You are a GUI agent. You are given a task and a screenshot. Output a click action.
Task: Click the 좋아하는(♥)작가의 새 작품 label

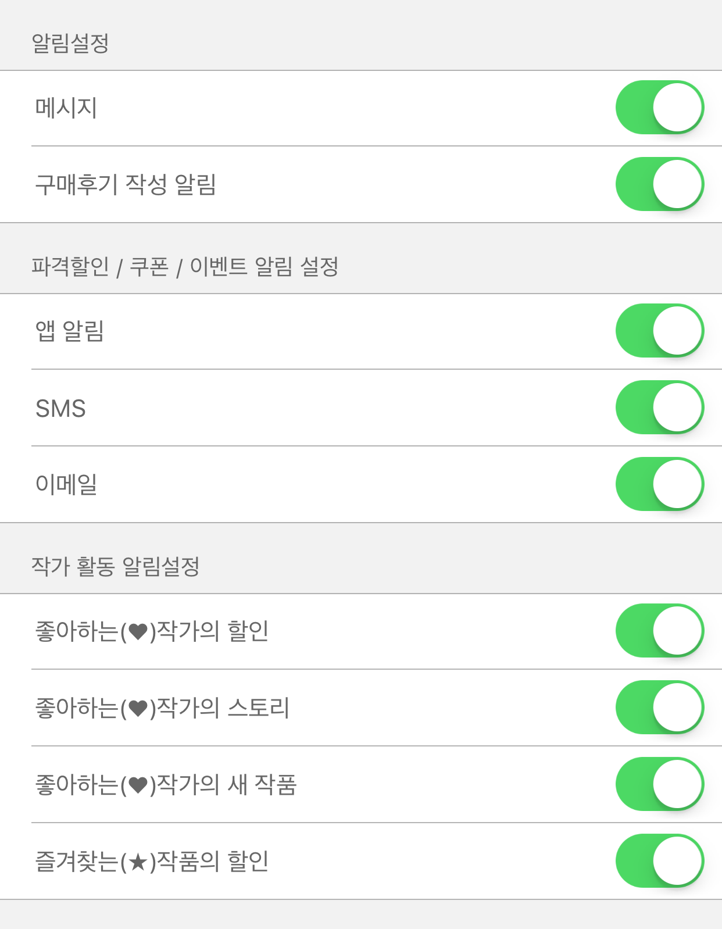[166, 785]
